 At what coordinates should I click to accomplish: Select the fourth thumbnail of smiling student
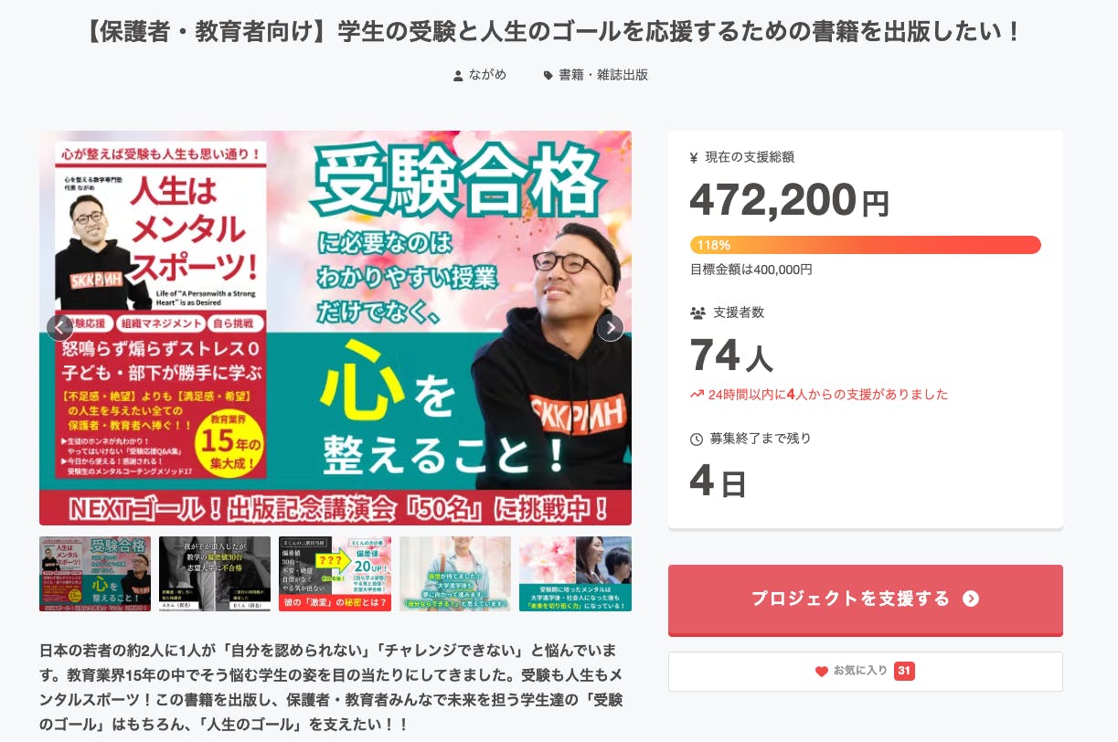tap(455, 574)
